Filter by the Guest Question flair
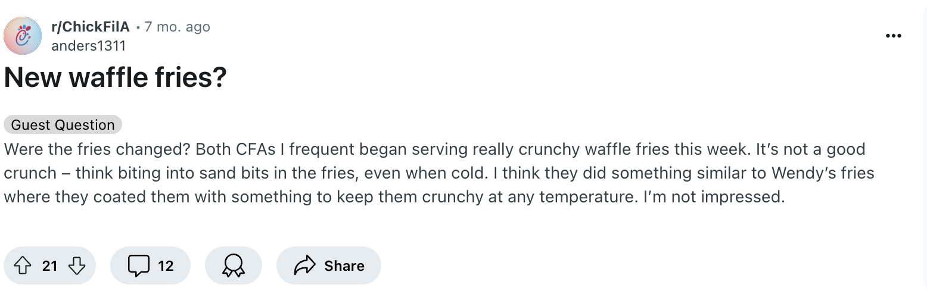This screenshot has height=300, width=927. (63, 124)
